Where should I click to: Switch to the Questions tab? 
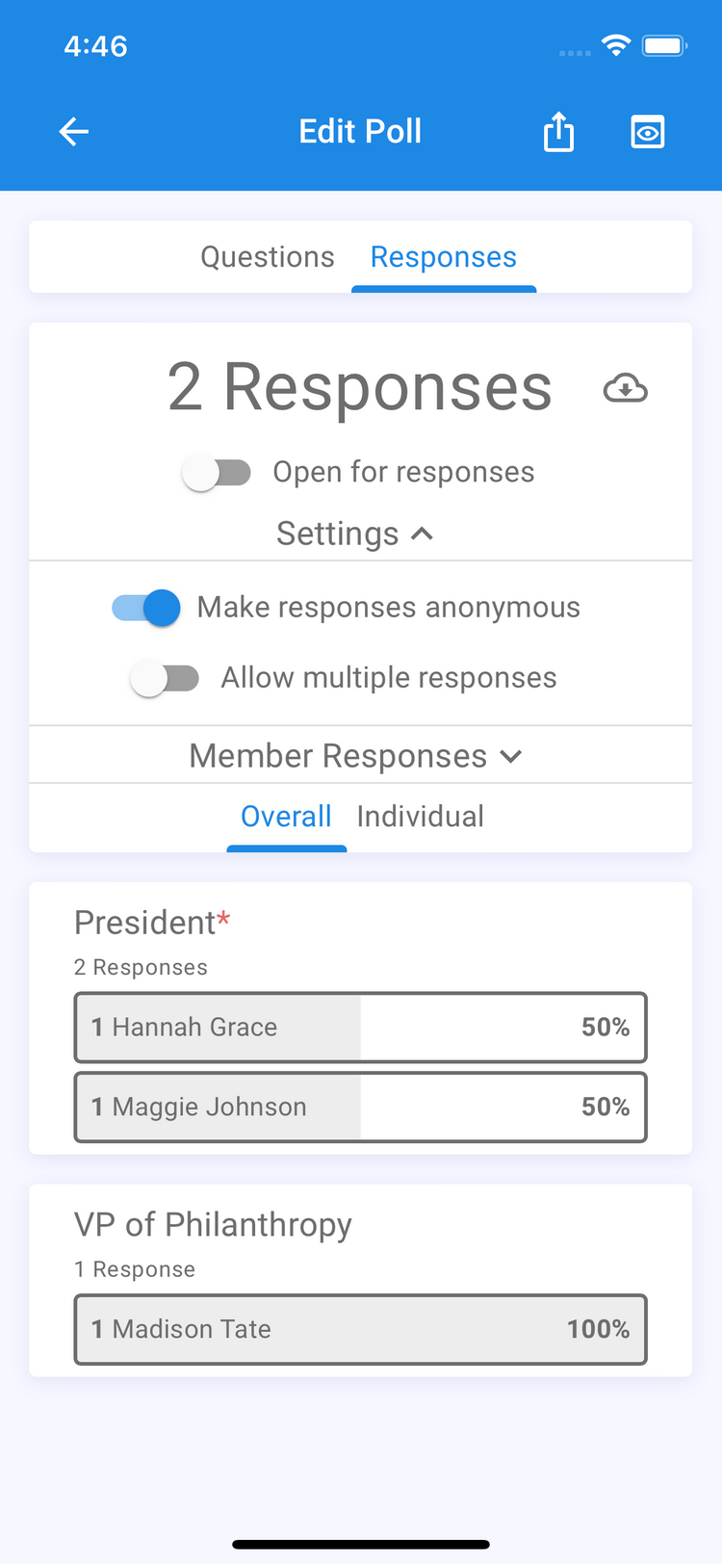(x=267, y=257)
